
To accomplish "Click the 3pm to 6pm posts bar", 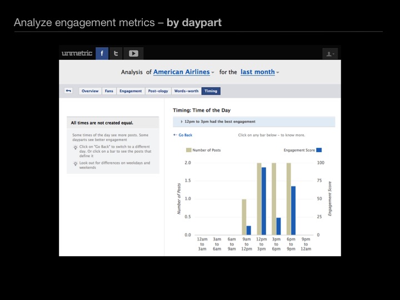I will (x=274, y=199).
